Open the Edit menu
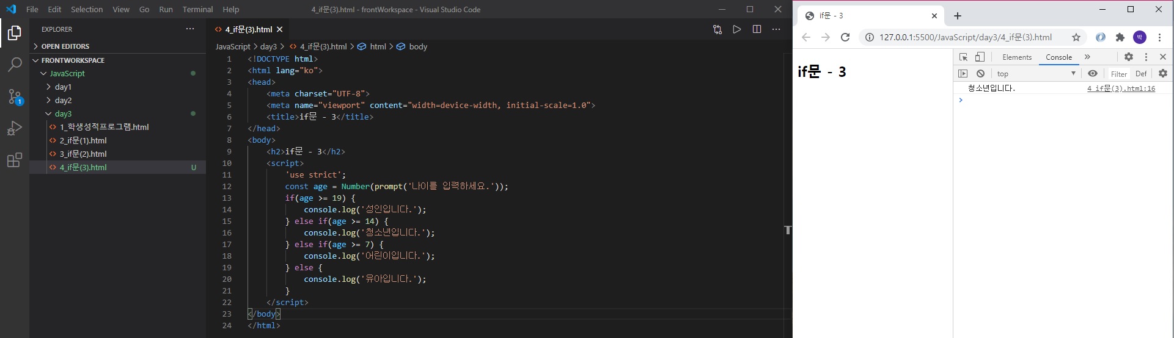Screen dimensions: 1174x338 [x=54, y=9]
